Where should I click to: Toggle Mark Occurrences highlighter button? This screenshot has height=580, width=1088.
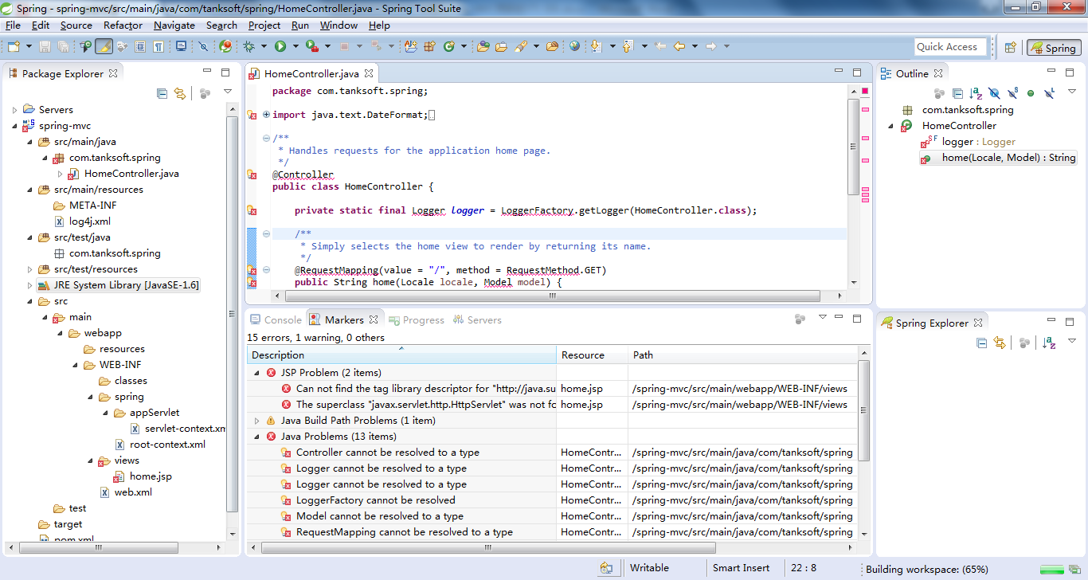pos(104,46)
